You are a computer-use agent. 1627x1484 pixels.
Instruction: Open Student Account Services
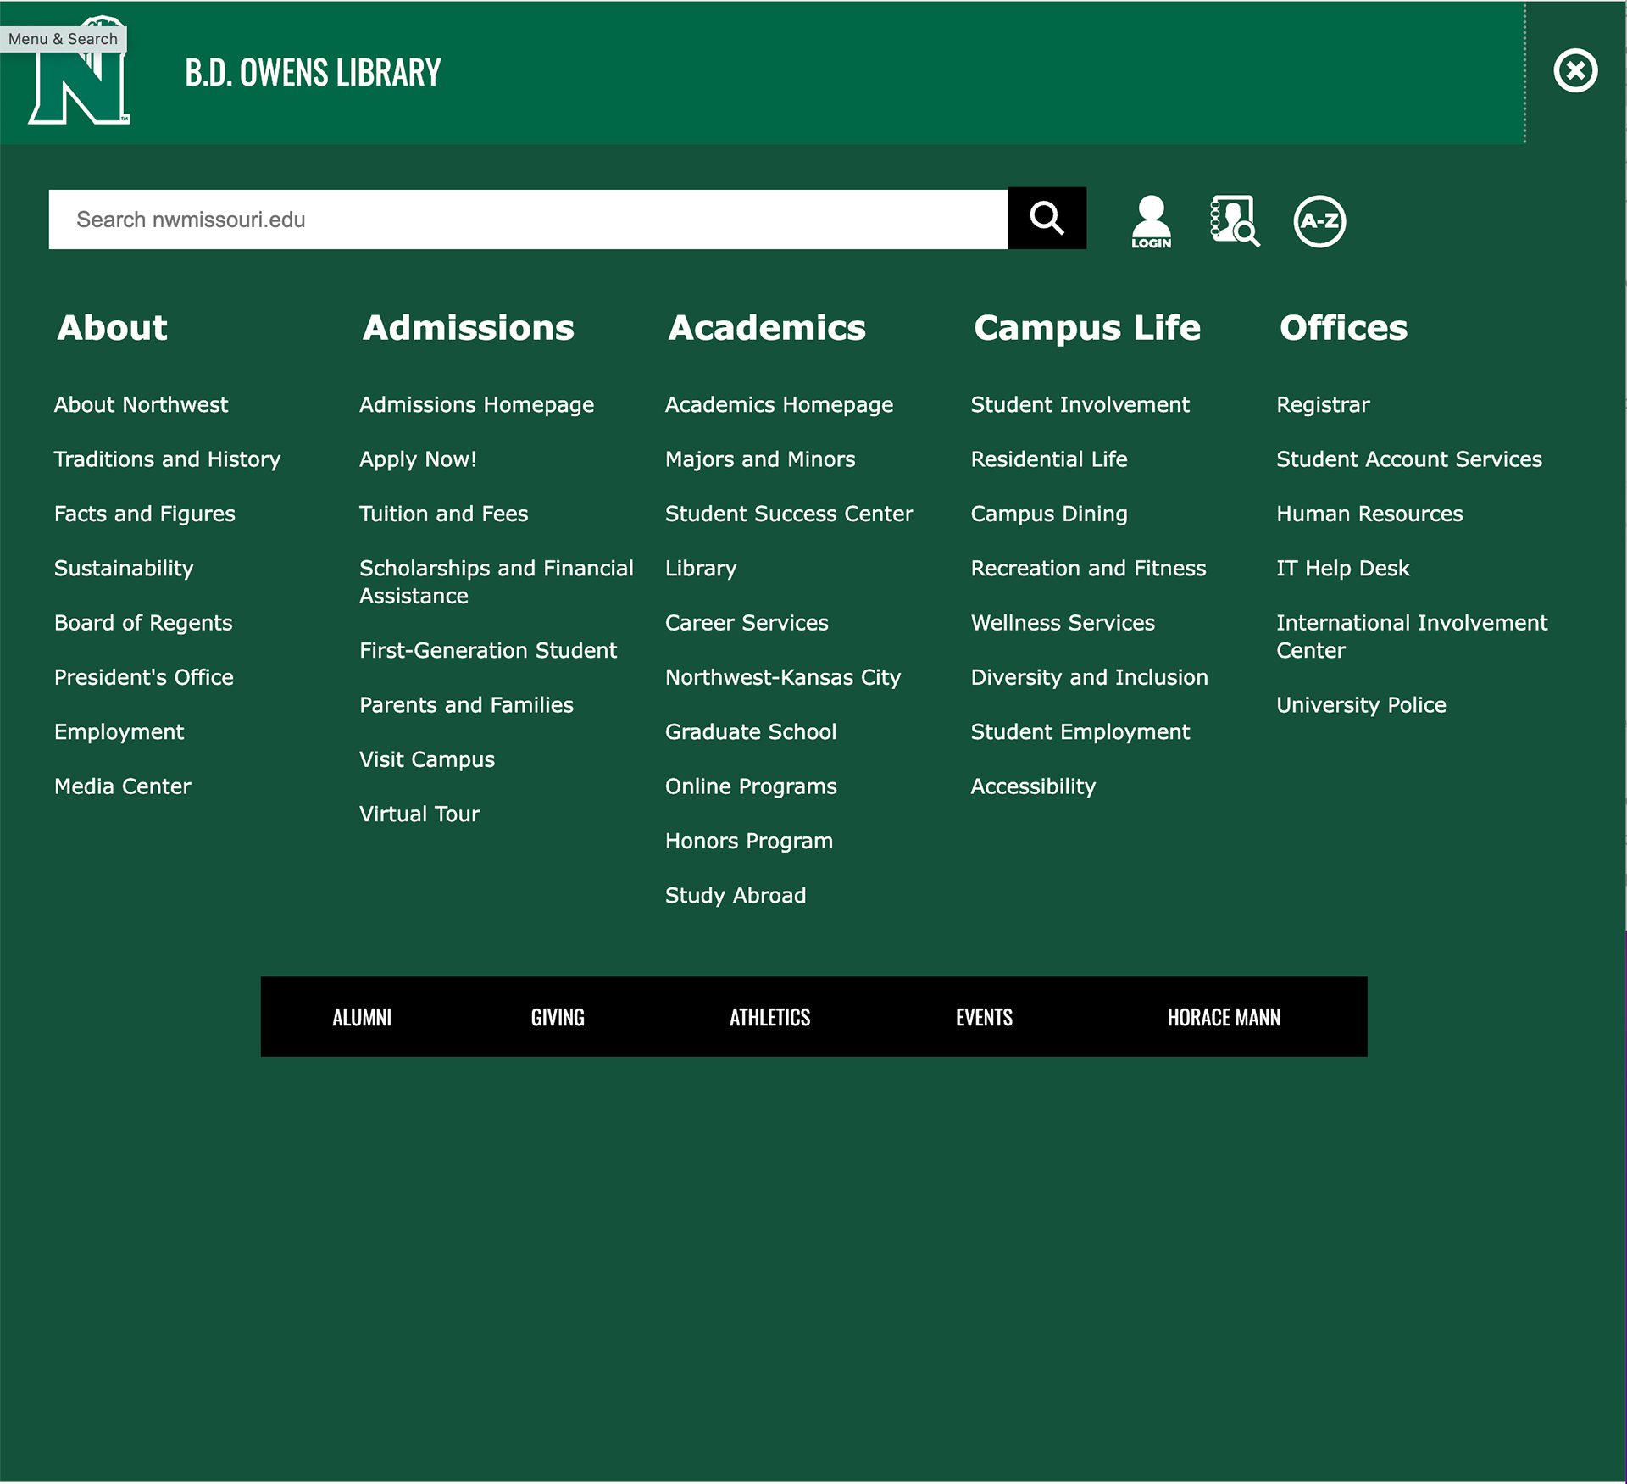click(1409, 459)
